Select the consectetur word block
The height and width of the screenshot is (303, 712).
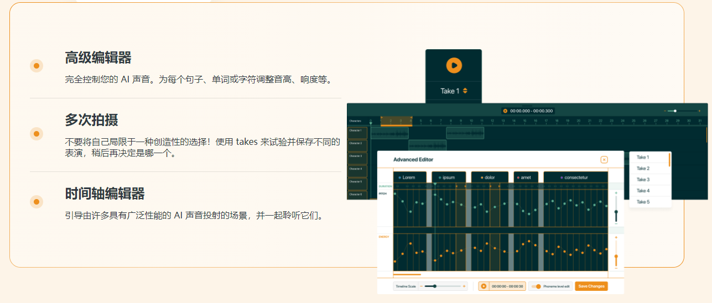tap(575, 177)
